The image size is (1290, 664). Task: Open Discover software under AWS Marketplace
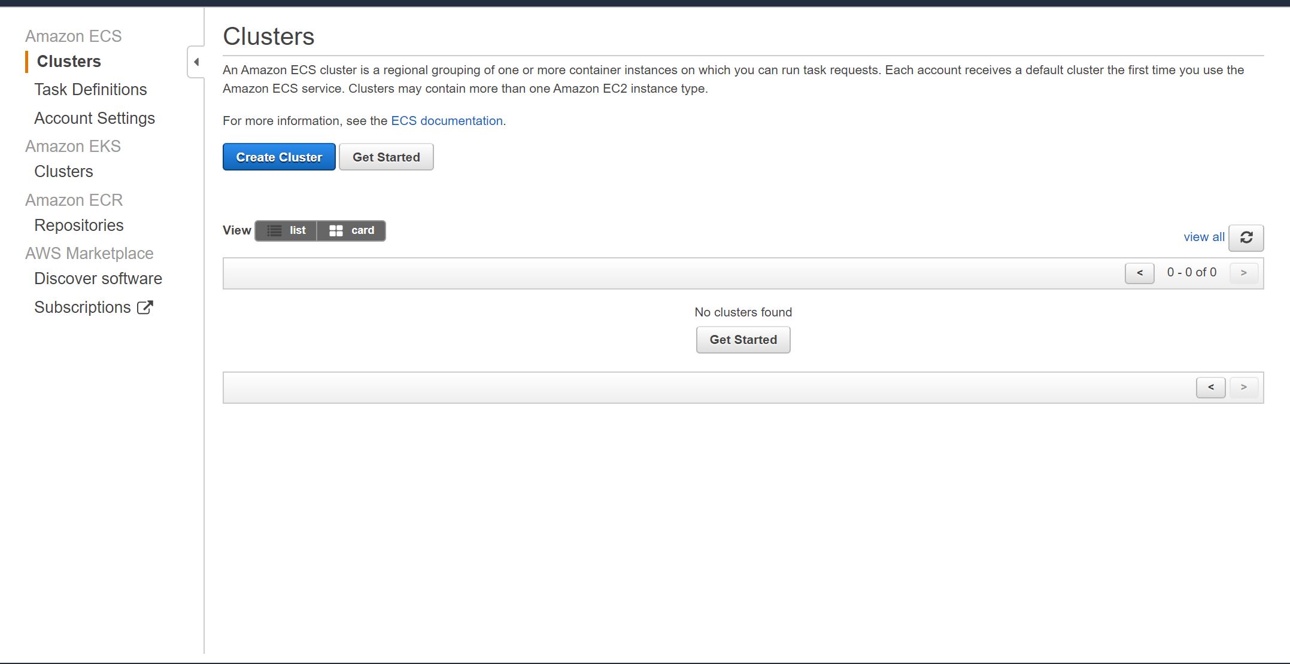point(98,278)
